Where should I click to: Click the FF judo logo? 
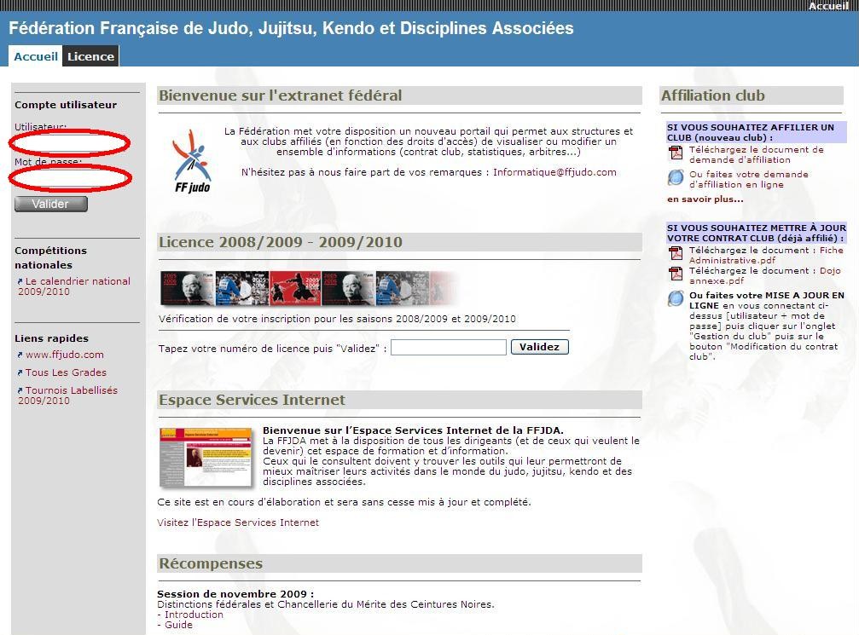(x=191, y=160)
